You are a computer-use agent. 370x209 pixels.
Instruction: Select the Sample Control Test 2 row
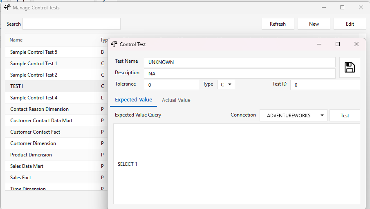pyautogui.click(x=56, y=75)
